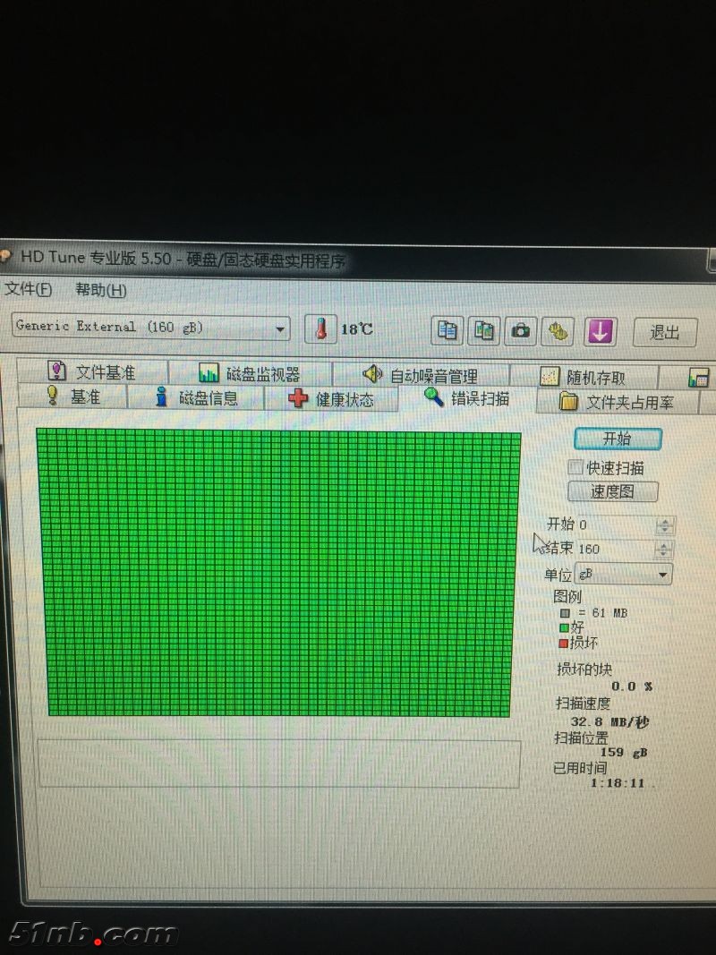This screenshot has width=716, height=955.
Task: Click the 结束 input field showing 160
Action: tap(614, 549)
